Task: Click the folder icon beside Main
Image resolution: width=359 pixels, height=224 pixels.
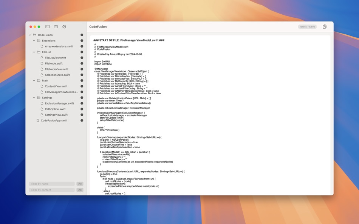Action: coord(39,81)
